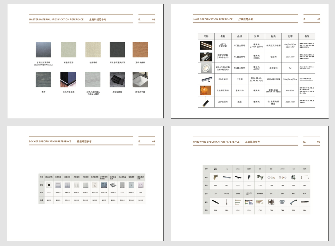Screen dimensions: 335x246
Task: Click the '主材料规范参考' title text
Action: [98, 20]
